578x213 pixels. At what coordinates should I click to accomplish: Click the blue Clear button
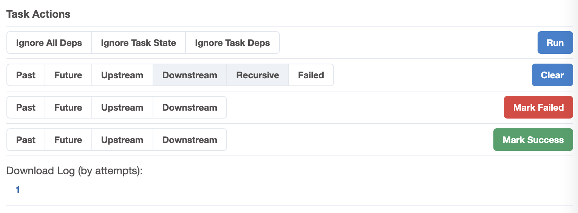[x=552, y=75]
